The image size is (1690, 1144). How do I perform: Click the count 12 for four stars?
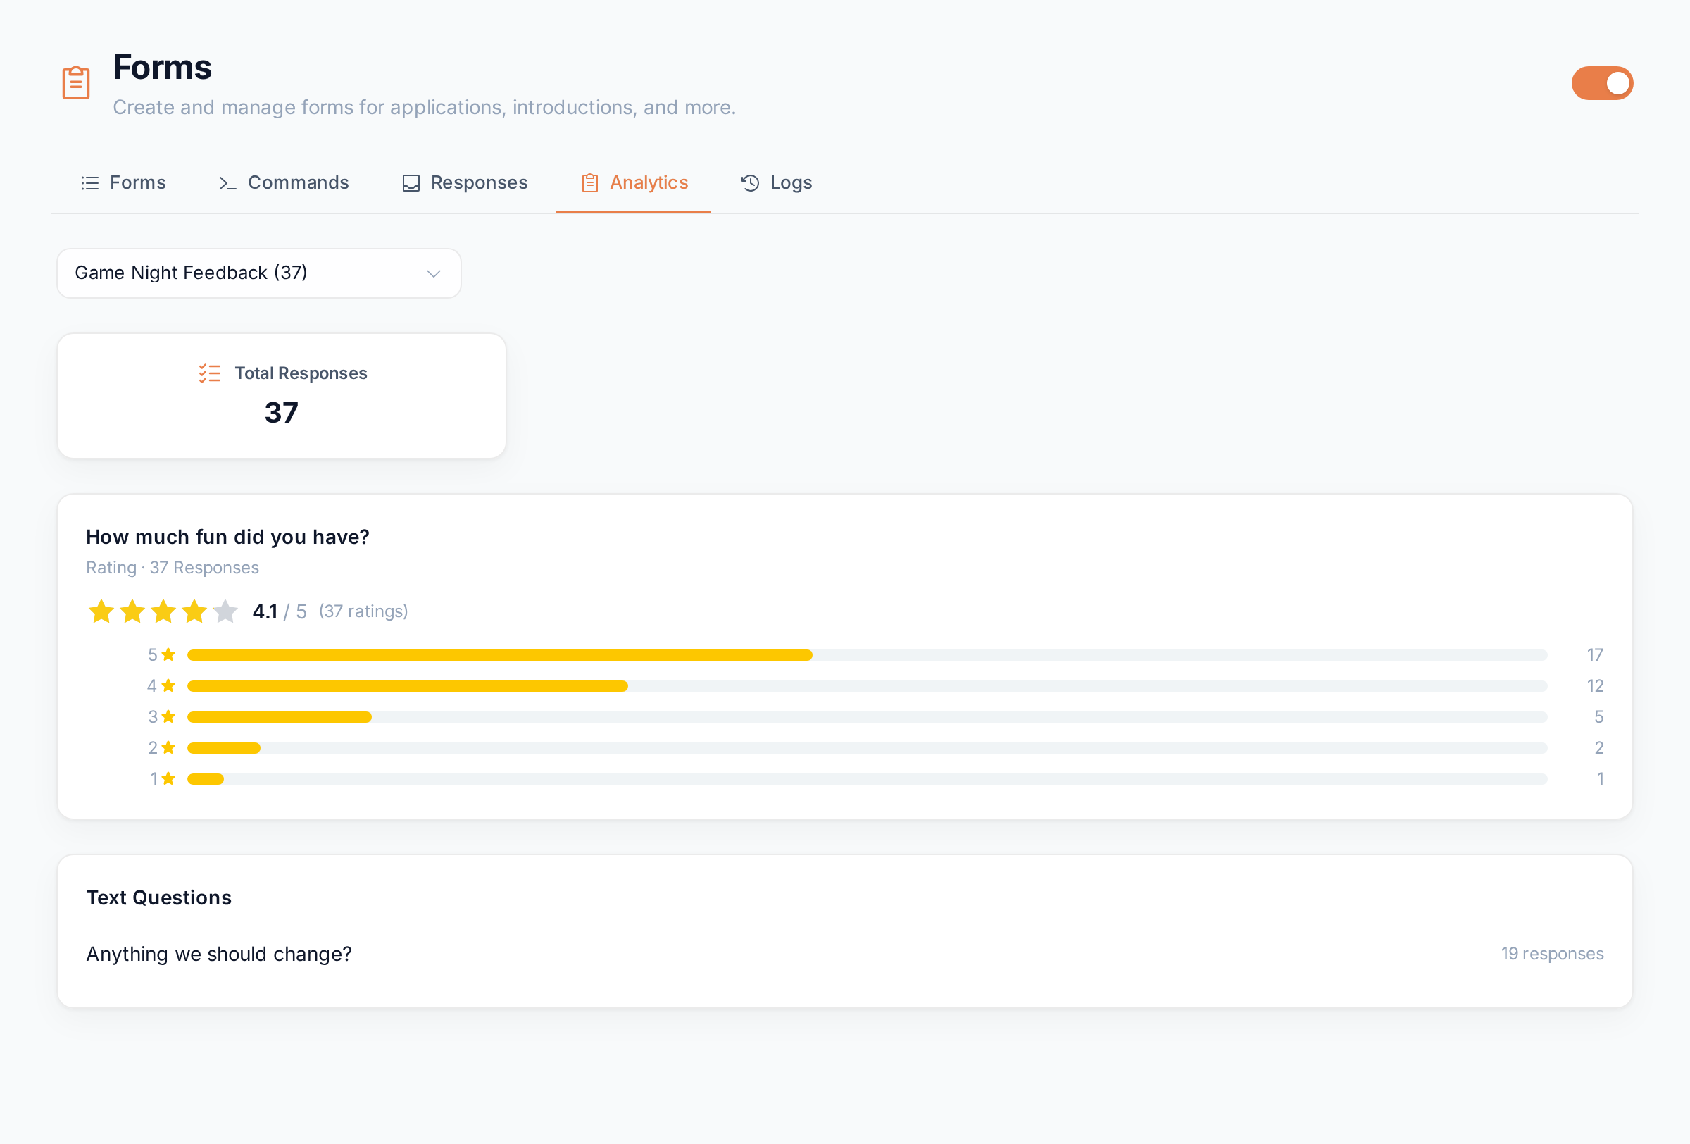point(1595,687)
